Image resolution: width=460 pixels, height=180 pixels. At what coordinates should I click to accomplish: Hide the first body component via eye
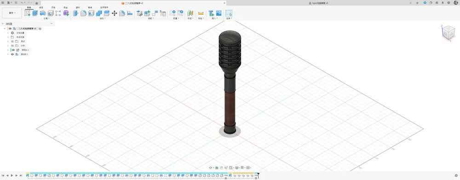13,50
